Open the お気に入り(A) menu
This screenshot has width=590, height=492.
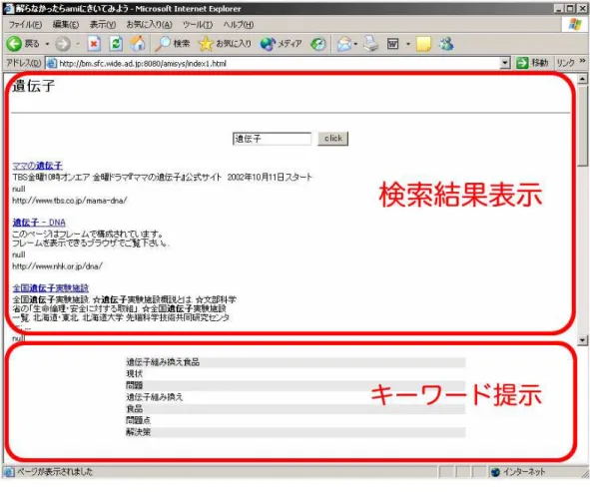149,24
